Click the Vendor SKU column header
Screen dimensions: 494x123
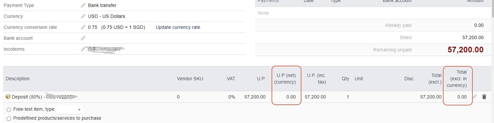point(190,79)
